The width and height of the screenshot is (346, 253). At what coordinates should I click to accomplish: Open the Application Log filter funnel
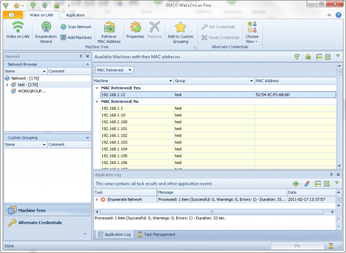tap(337, 183)
